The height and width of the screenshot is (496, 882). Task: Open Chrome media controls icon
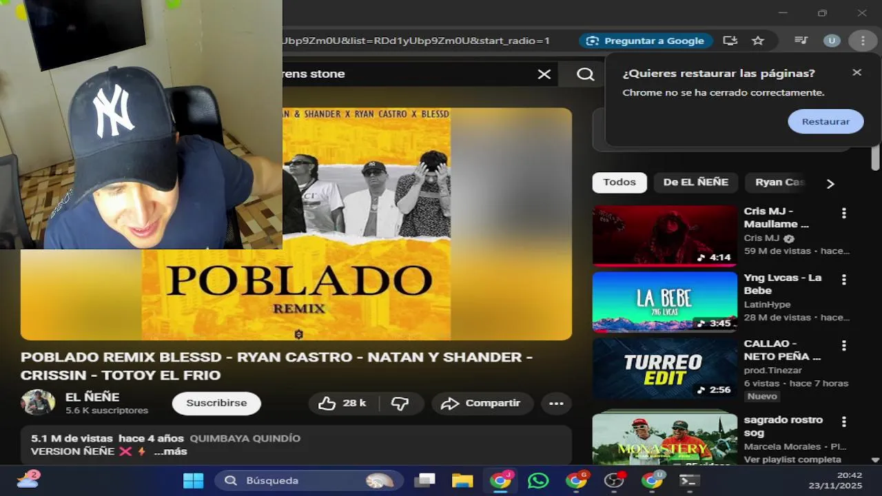click(801, 41)
